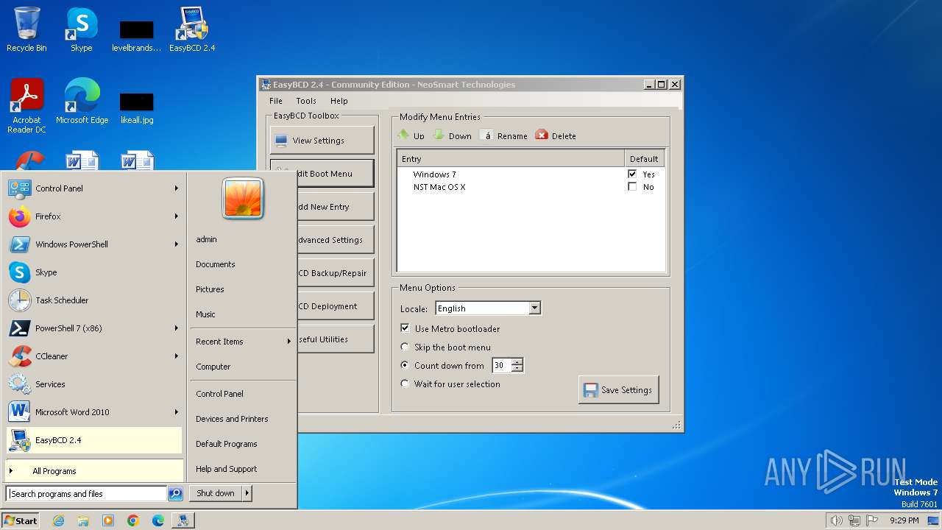Viewport: 942px width, 530px height.
Task: Click the Start button
Action: [21, 520]
